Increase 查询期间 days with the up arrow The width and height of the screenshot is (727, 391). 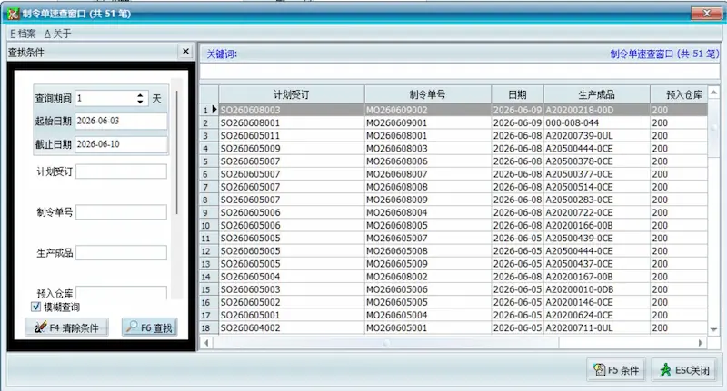click(x=140, y=95)
